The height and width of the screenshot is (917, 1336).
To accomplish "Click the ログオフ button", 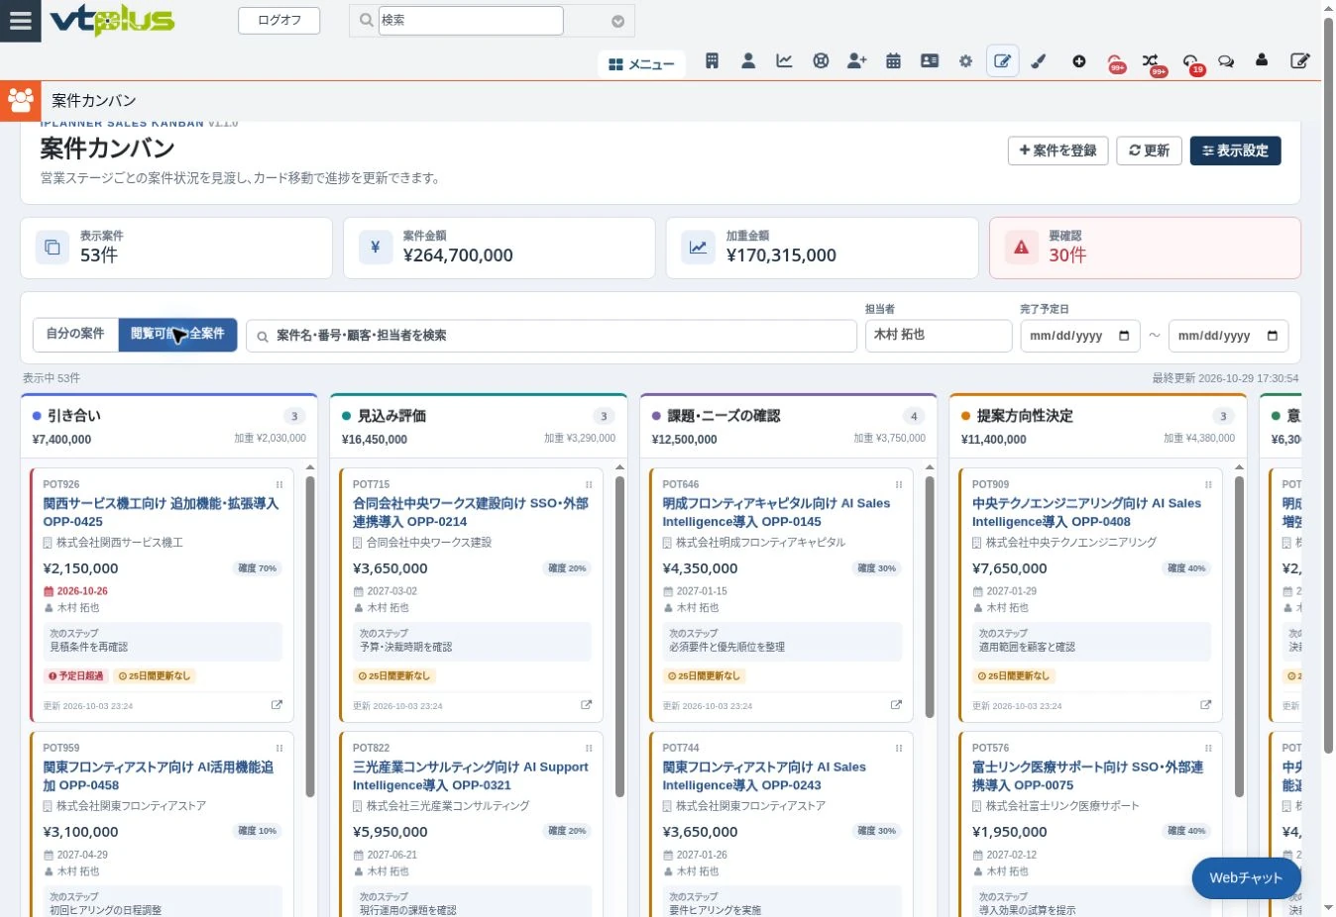I will pos(279,20).
